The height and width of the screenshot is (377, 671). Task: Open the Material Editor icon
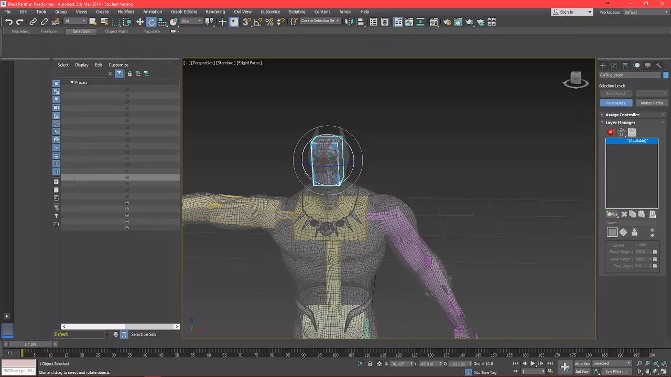434,21
